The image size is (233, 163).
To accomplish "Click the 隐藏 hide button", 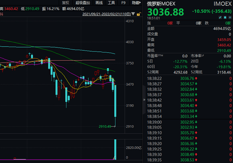I will pyautogui.click(x=136, y=3).
